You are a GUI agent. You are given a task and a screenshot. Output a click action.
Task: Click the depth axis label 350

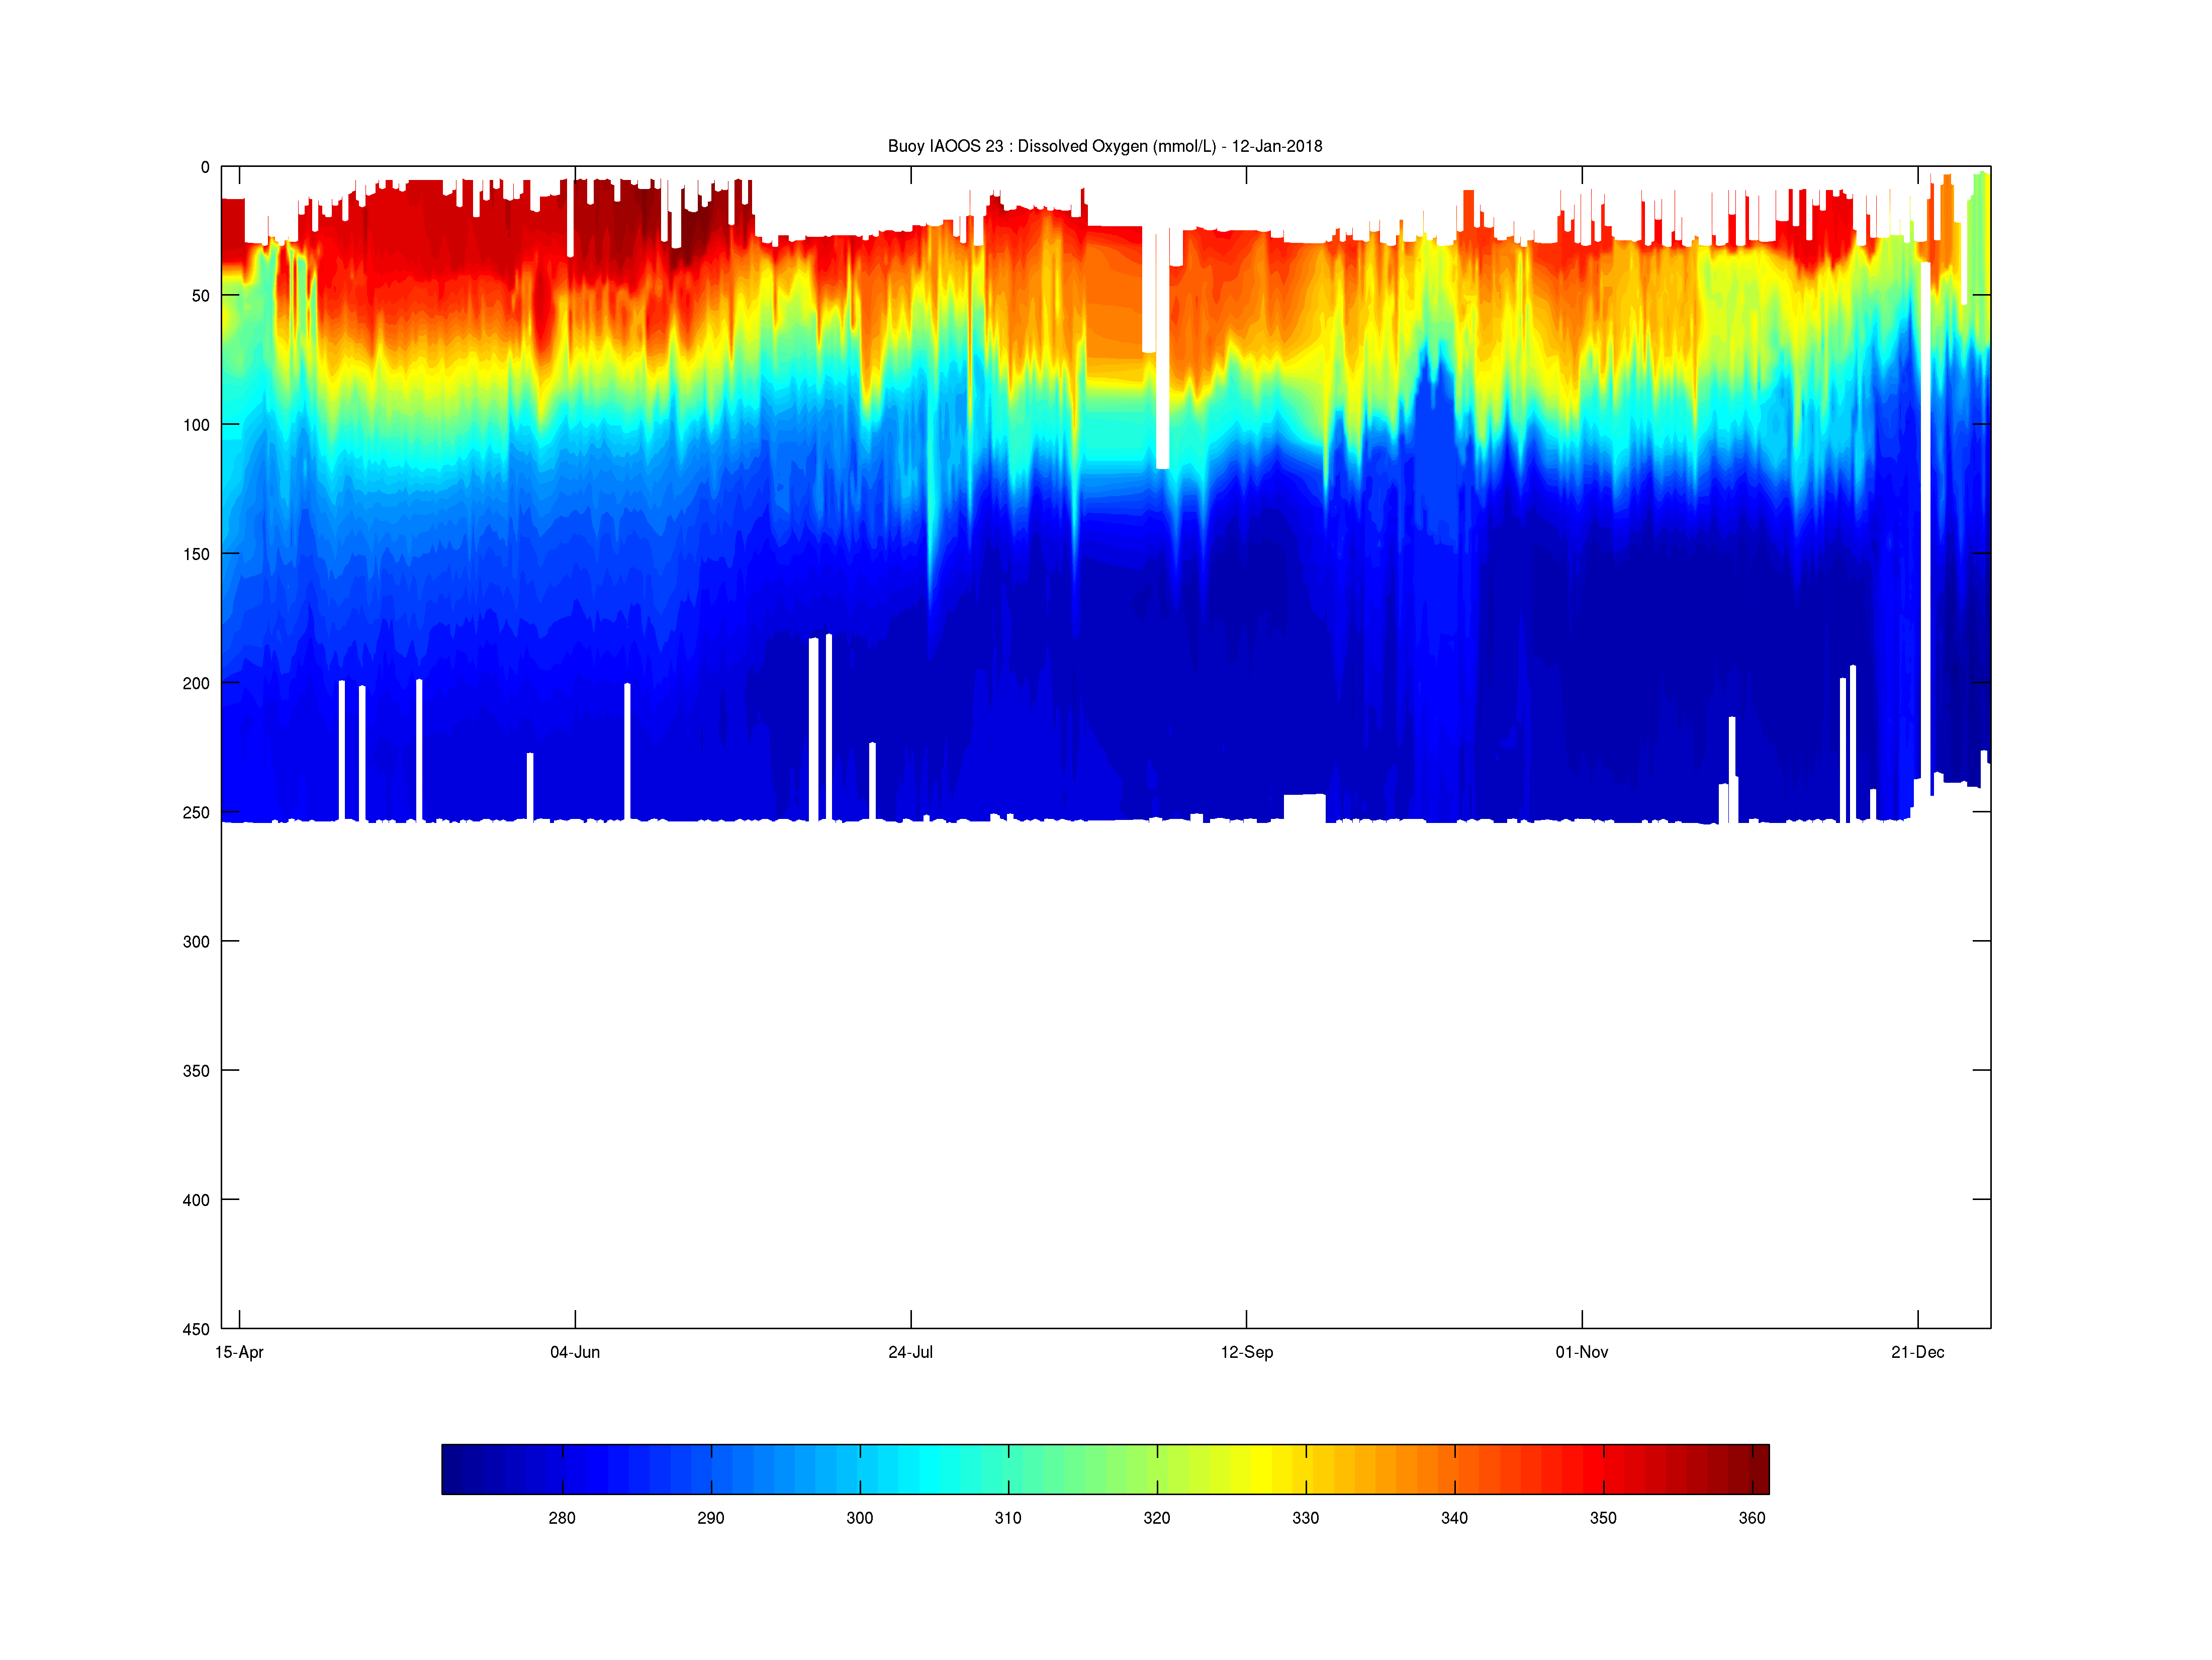196,1071
